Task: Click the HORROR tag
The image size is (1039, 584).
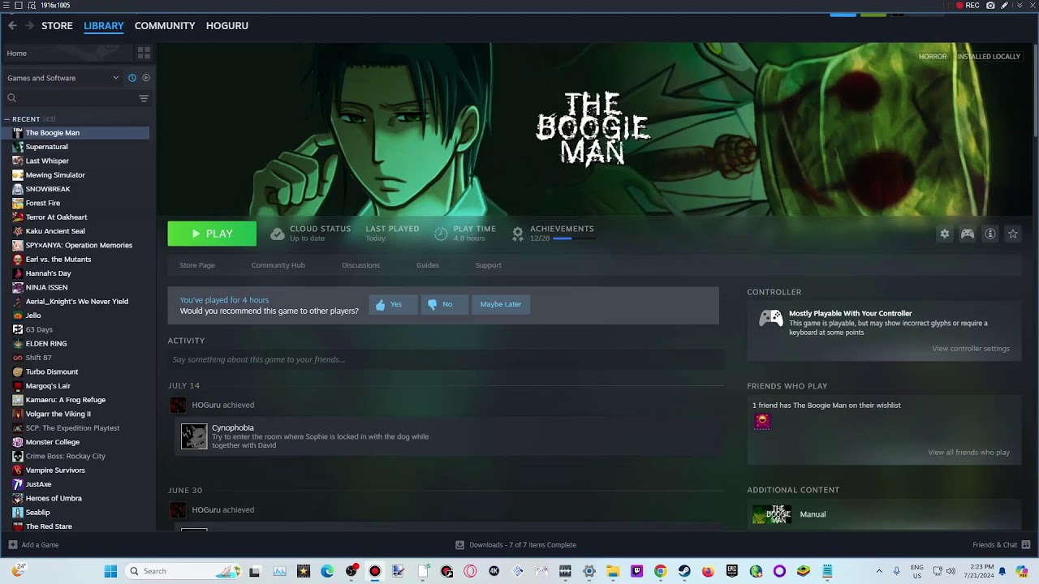Action: click(933, 57)
